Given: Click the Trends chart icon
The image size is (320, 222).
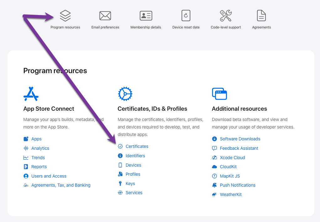Looking at the screenshot, I should click(26, 158).
